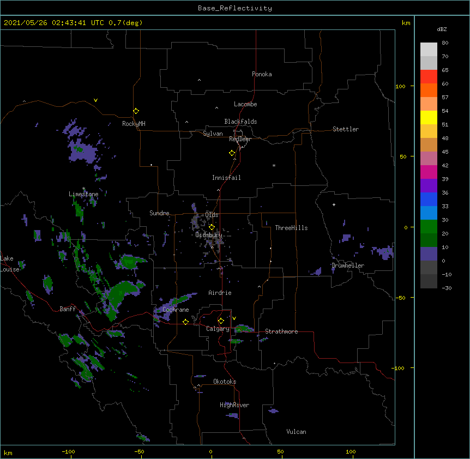Click the asterisk marker above Limestone label
Image resolution: width=470 pixels, height=459 pixels.
click(x=83, y=189)
